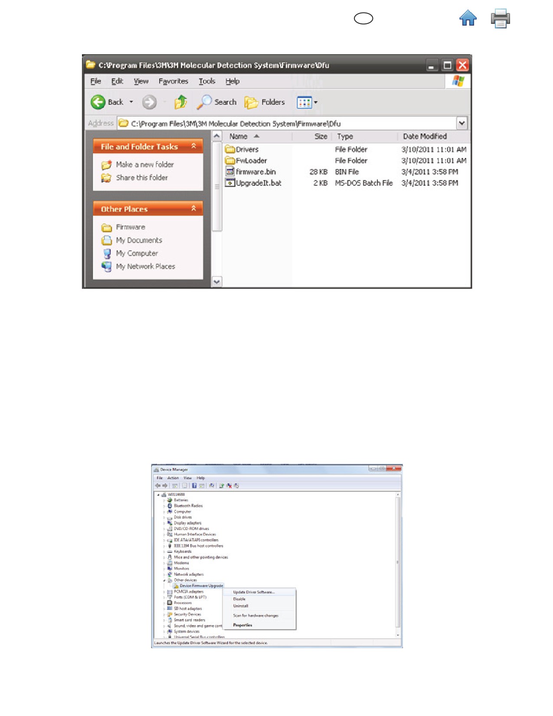Select the Processors icon in Device Manager
This screenshot has height=716, width=553.
point(170,603)
